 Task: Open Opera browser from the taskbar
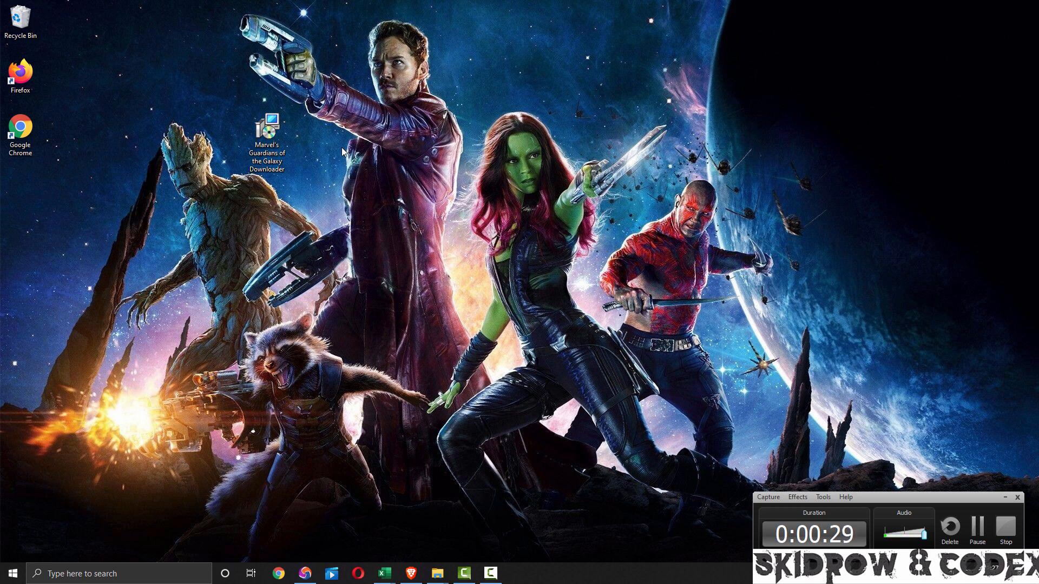[358, 573]
